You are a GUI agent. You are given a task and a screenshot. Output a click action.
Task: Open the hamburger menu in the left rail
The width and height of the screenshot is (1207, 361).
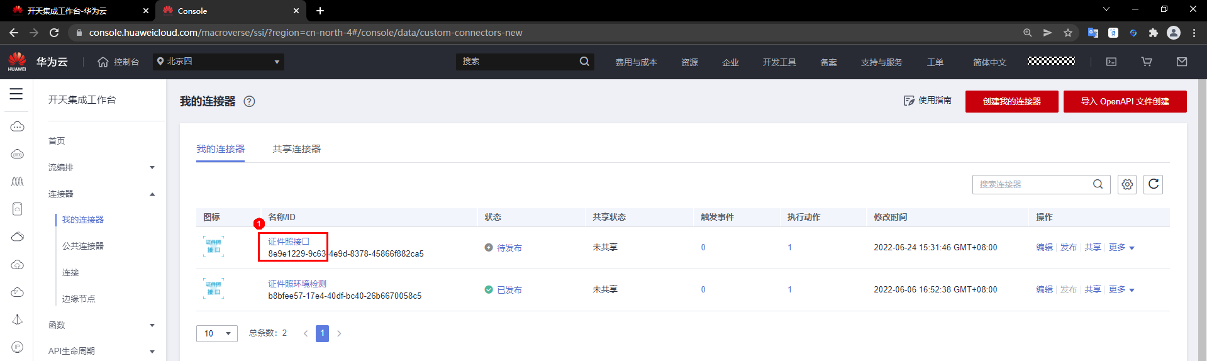(x=16, y=94)
